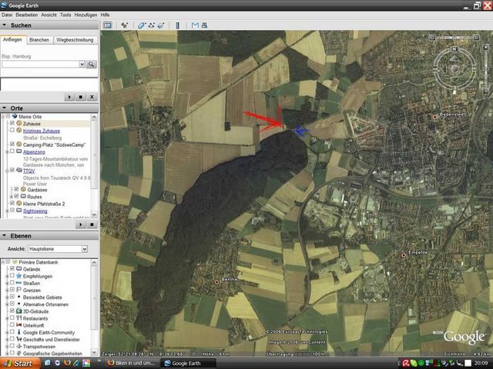This screenshot has width=493, height=369.
Task: Stop the search results tour
Action: coord(80,97)
